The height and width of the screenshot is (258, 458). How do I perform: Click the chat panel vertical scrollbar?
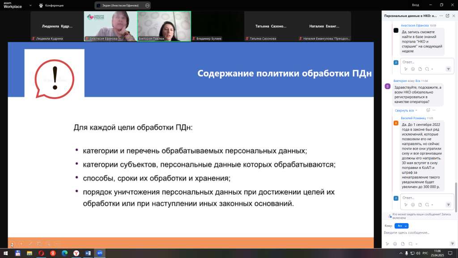tap(456, 197)
